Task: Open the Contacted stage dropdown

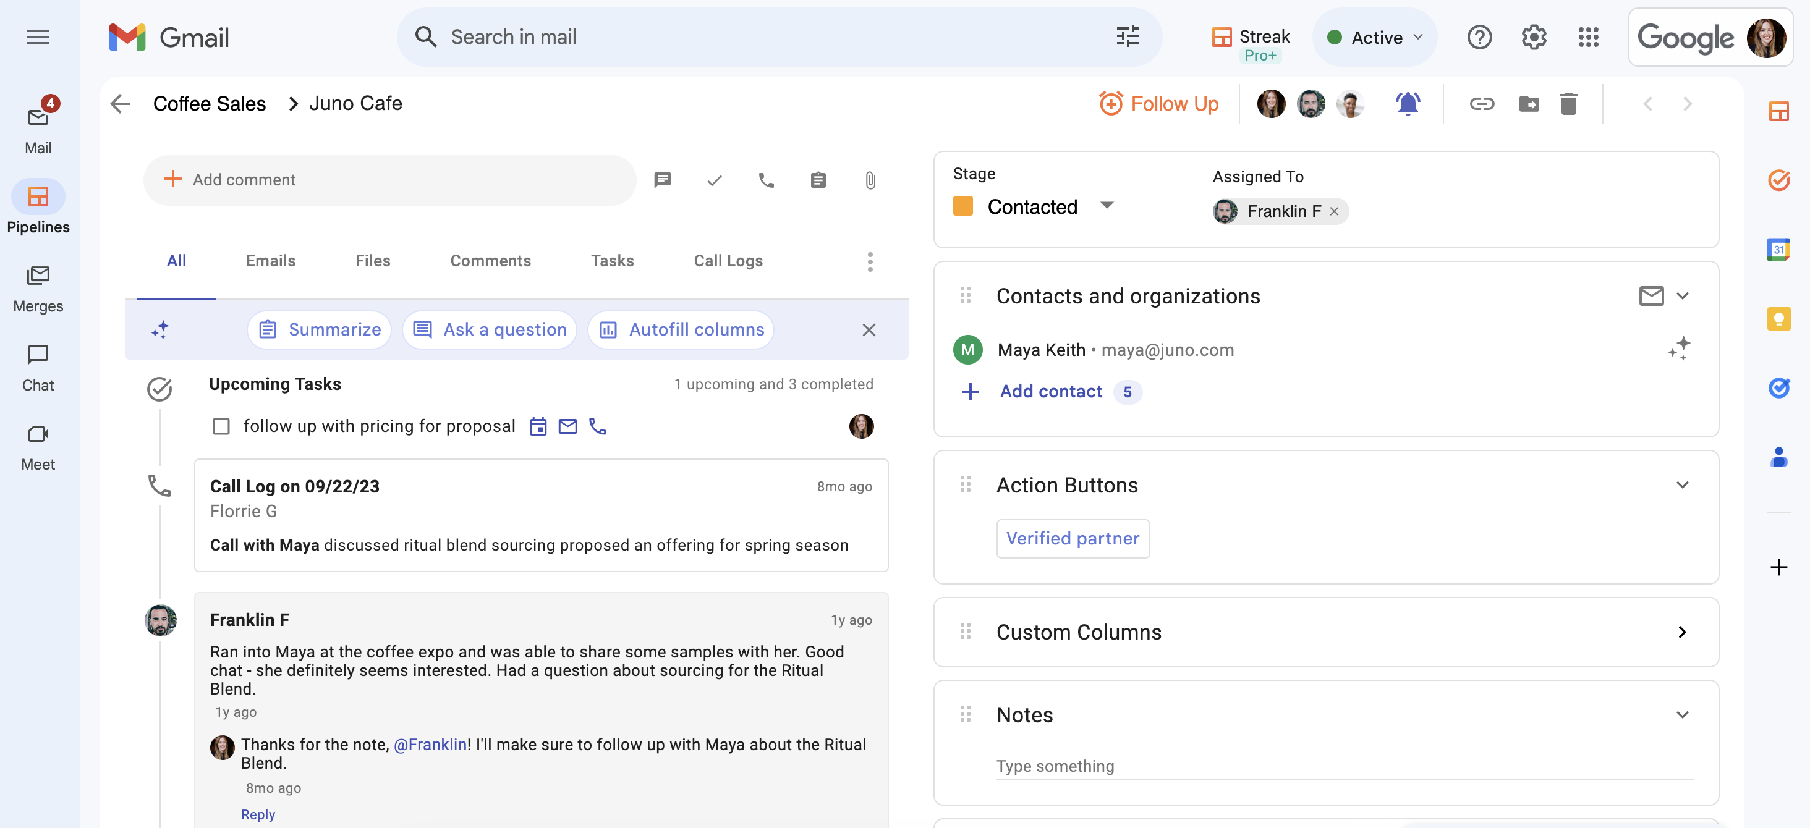Action: (1107, 206)
